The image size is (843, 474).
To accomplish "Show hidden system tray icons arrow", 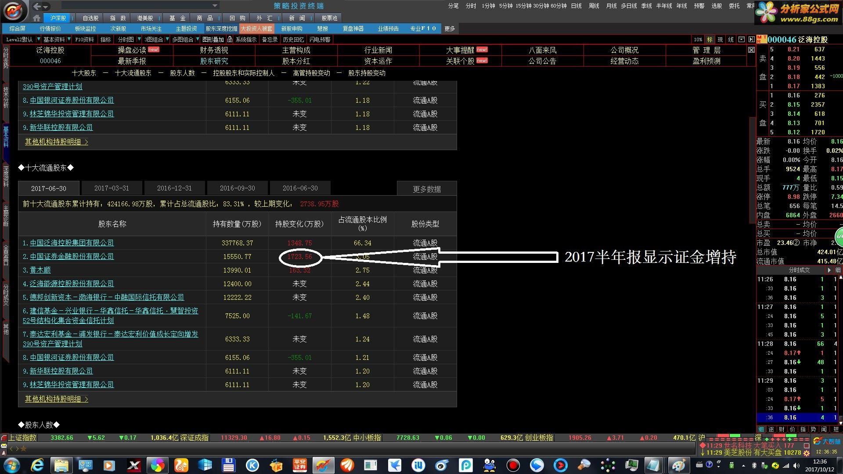I will click(x=743, y=466).
